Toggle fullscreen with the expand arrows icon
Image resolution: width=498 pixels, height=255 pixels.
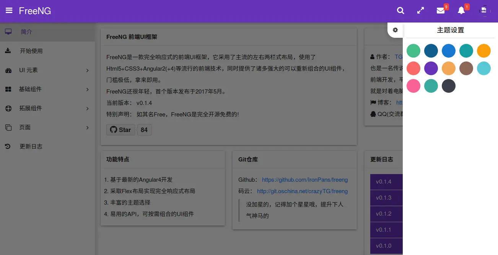pos(420,11)
